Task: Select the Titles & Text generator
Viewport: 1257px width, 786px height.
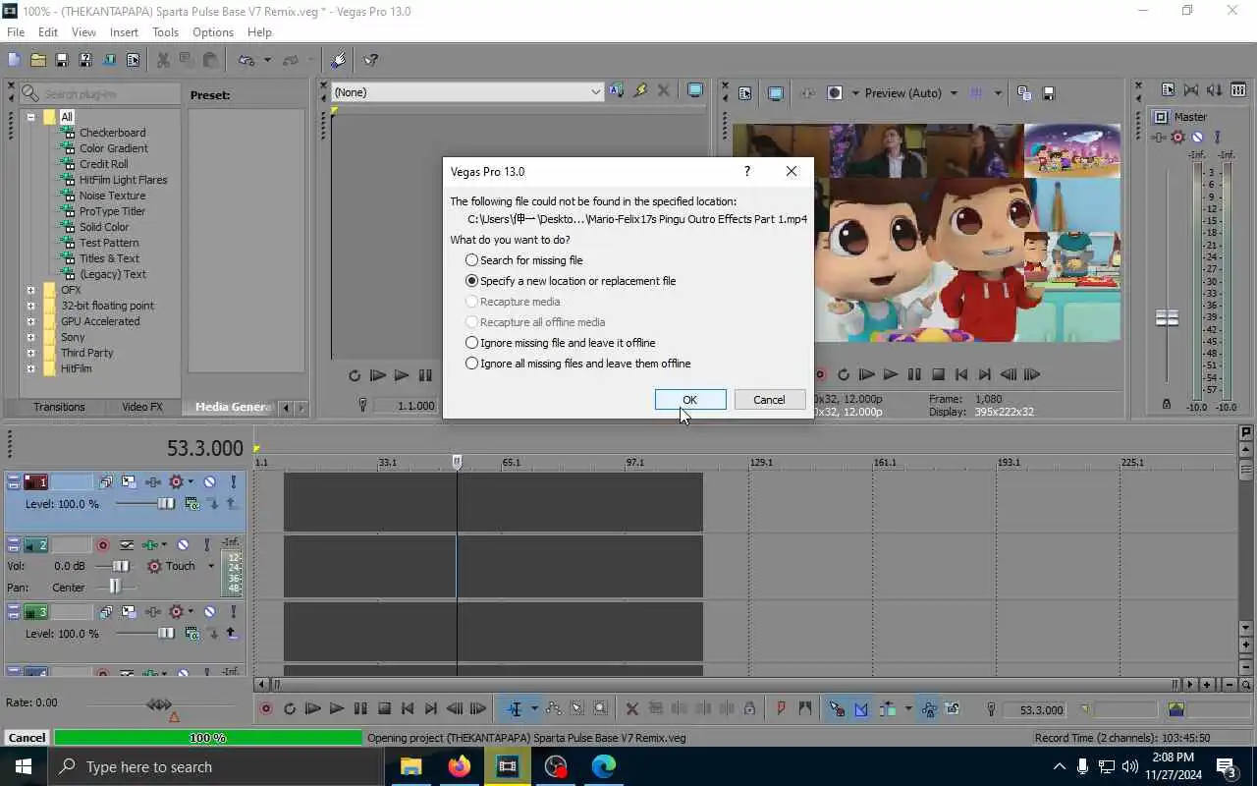Action: 109,258
